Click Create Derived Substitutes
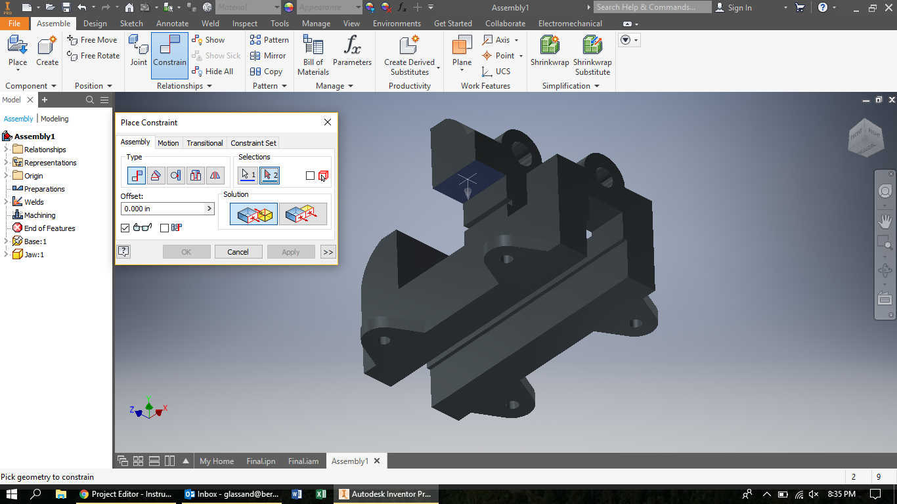The width and height of the screenshot is (897, 504). tap(409, 55)
